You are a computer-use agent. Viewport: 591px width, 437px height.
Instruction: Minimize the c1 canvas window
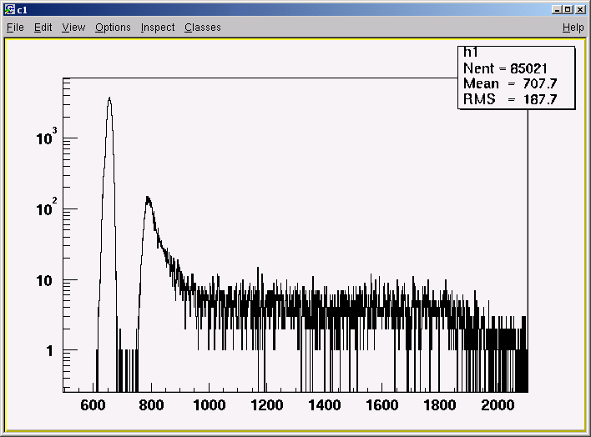click(556, 9)
